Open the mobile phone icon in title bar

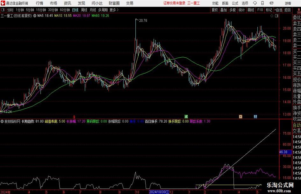click(262, 3)
